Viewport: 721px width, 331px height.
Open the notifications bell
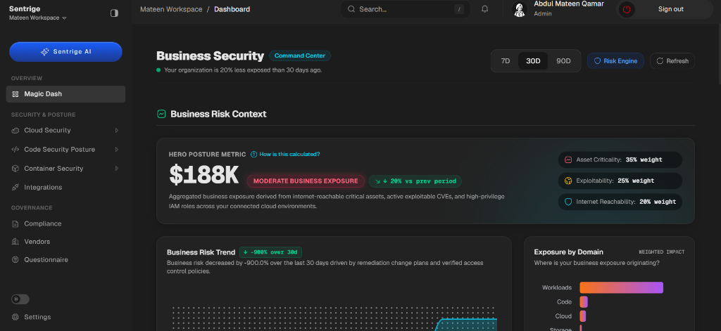tap(484, 9)
